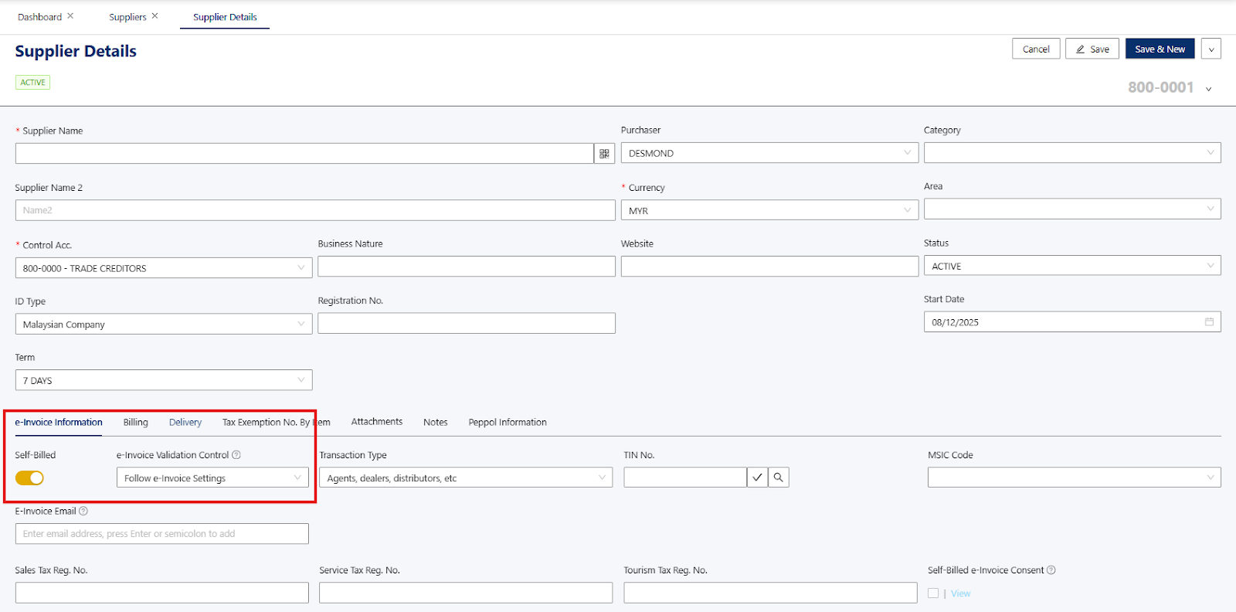Tick the Self-Billed e-Invoice Consent checkbox
This screenshot has width=1236, height=612.
(x=933, y=593)
